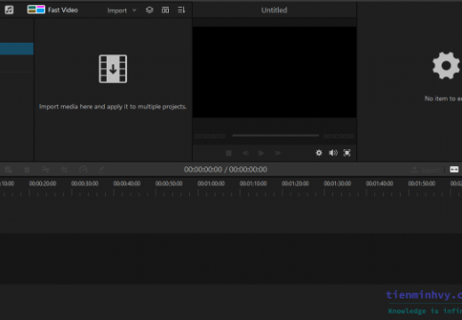Jump to 00:01:10:00 on timeline ruler
This screenshot has height=320, width=462.
pos(253,184)
